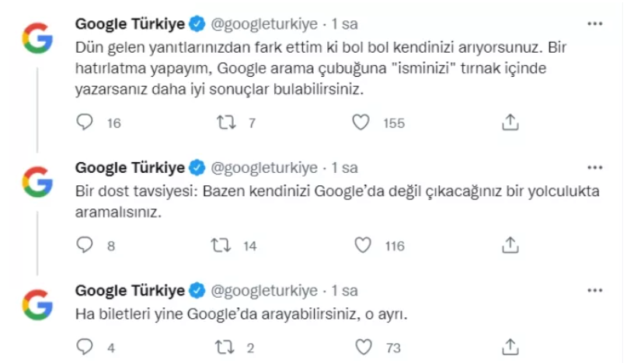
Task: Like the "Bir dost tavsiyesi" tweet
Action: point(361,246)
